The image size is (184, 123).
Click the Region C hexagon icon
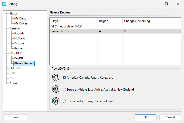coord(56,101)
